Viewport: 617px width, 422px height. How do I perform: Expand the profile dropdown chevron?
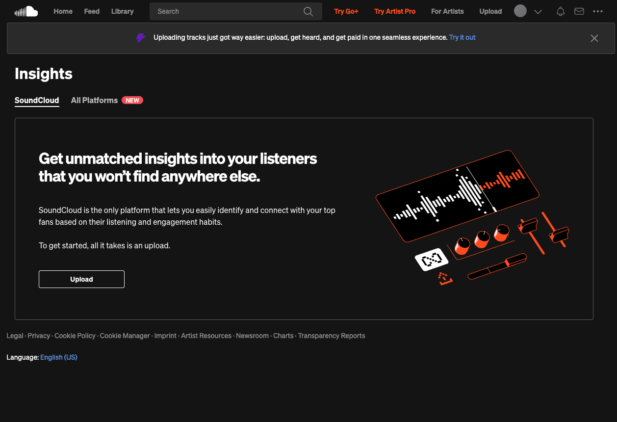(538, 12)
